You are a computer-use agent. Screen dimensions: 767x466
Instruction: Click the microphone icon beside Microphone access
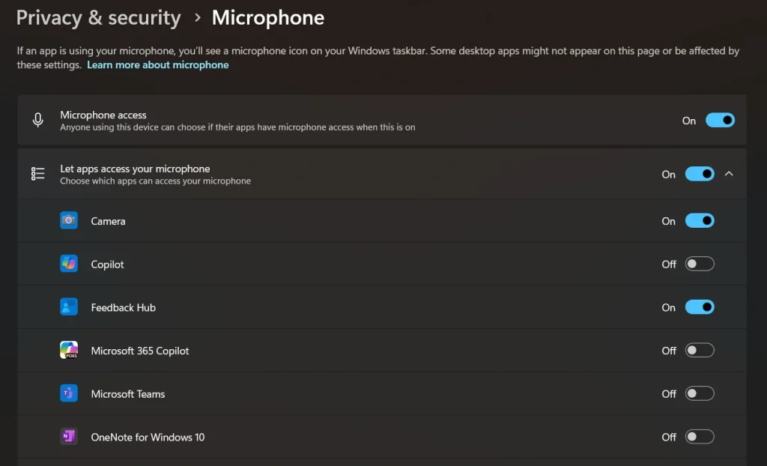pos(38,121)
